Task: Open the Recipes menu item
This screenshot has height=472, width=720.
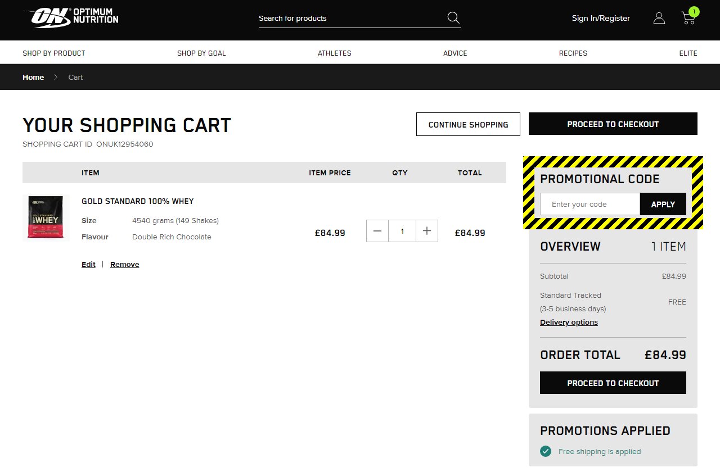Action: tap(573, 53)
